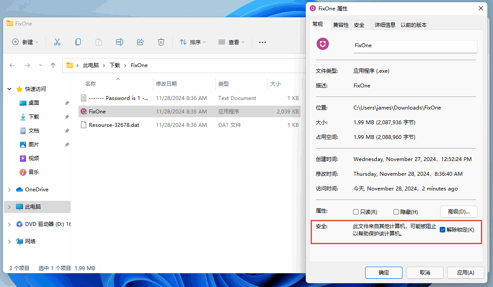The width and height of the screenshot is (493, 287).
Task: Click the Cut scissors icon in toolbar
Action: (x=57, y=42)
